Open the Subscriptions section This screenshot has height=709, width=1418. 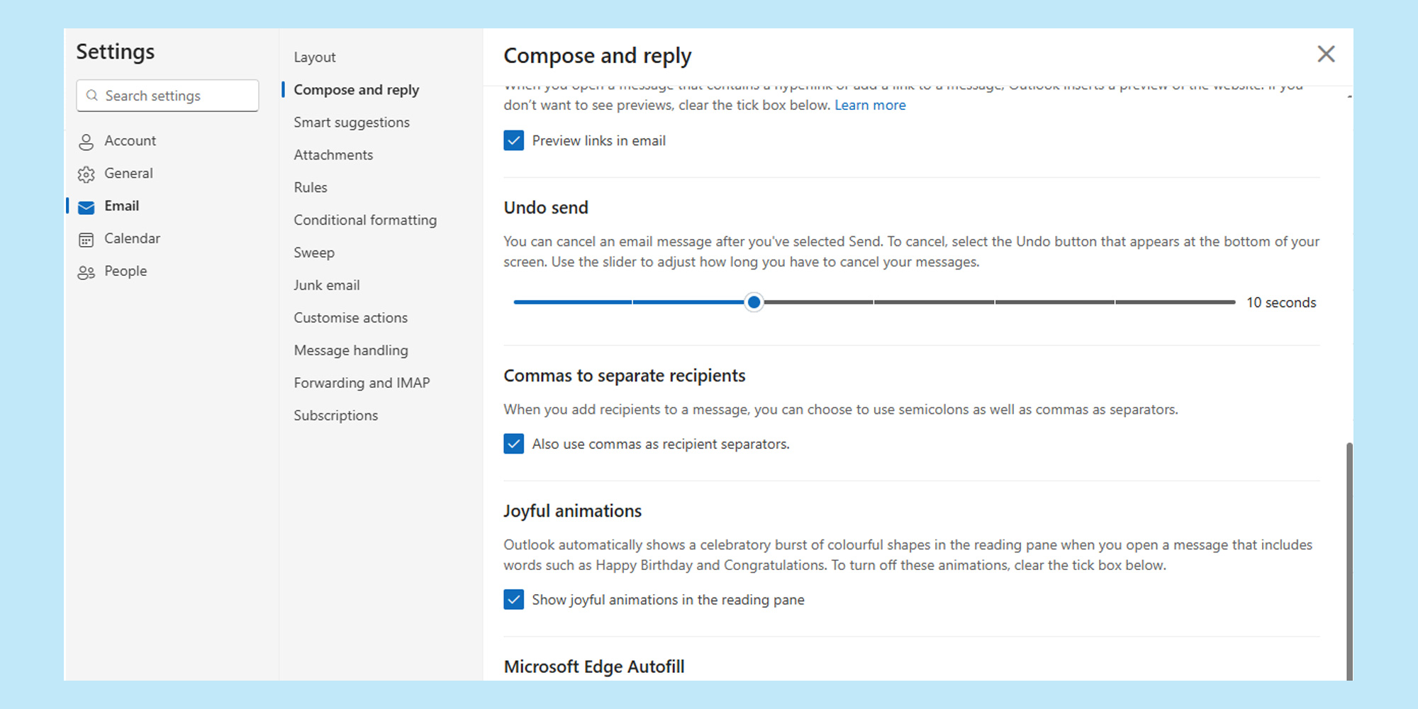pyautogui.click(x=335, y=415)
